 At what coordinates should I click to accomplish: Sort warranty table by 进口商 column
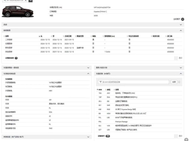point(169,36)
